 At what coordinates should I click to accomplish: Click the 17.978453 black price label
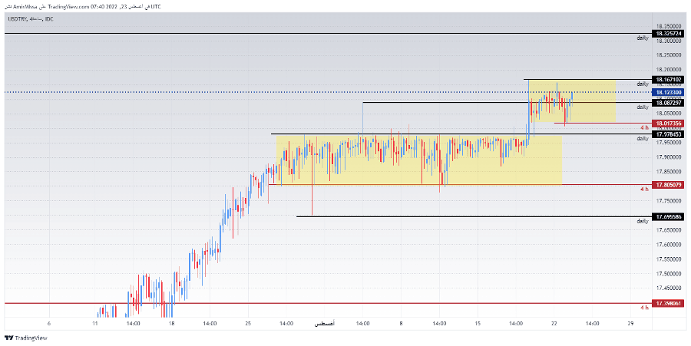tap(669, 134)
